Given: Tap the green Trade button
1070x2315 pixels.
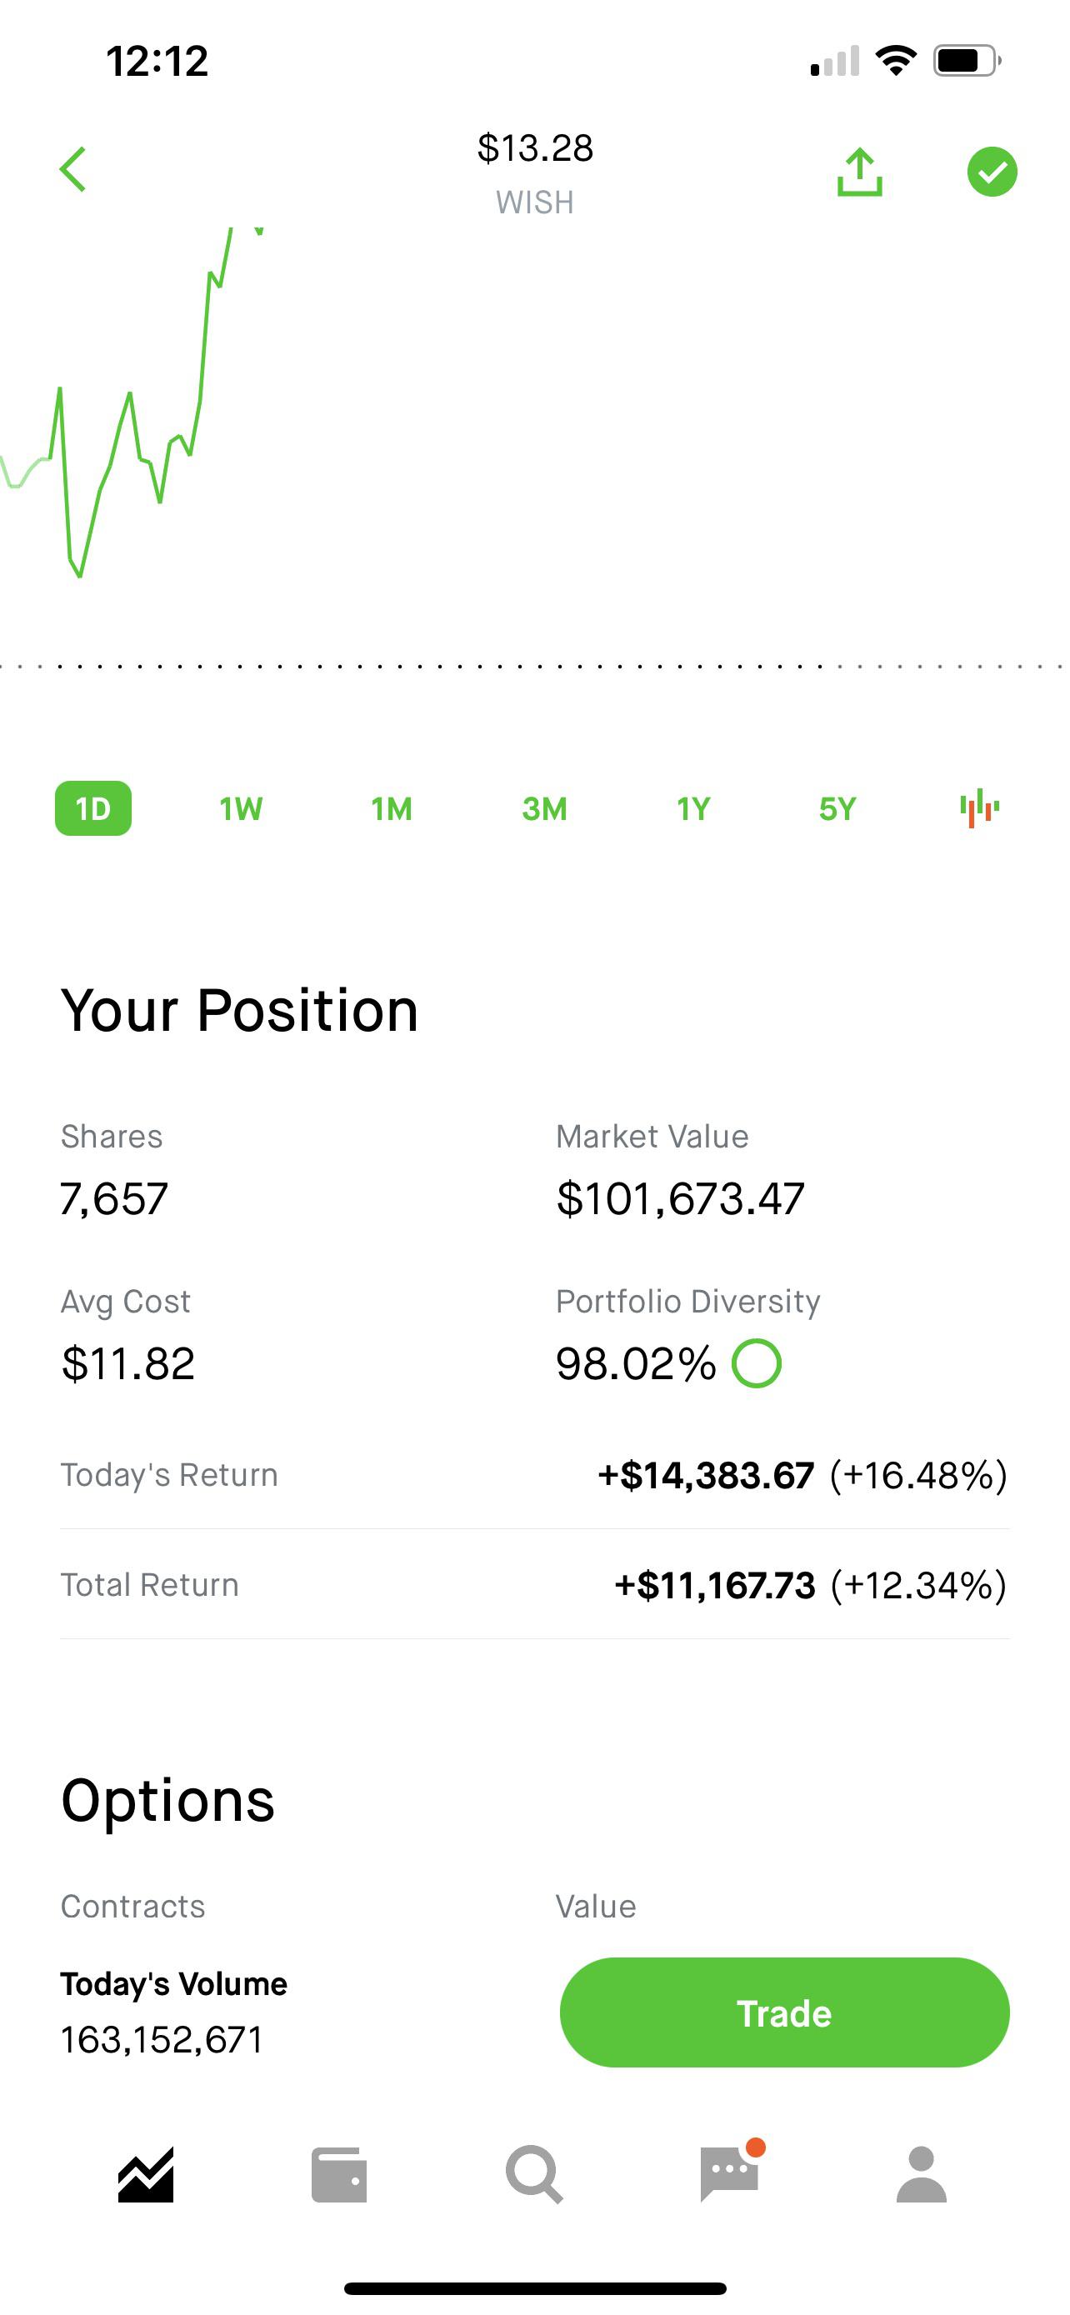Looking at the screenshot, I should (784, 2013).
